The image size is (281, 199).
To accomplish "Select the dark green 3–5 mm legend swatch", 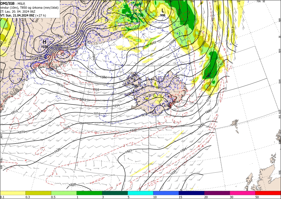I will click(x=115, y=193).
